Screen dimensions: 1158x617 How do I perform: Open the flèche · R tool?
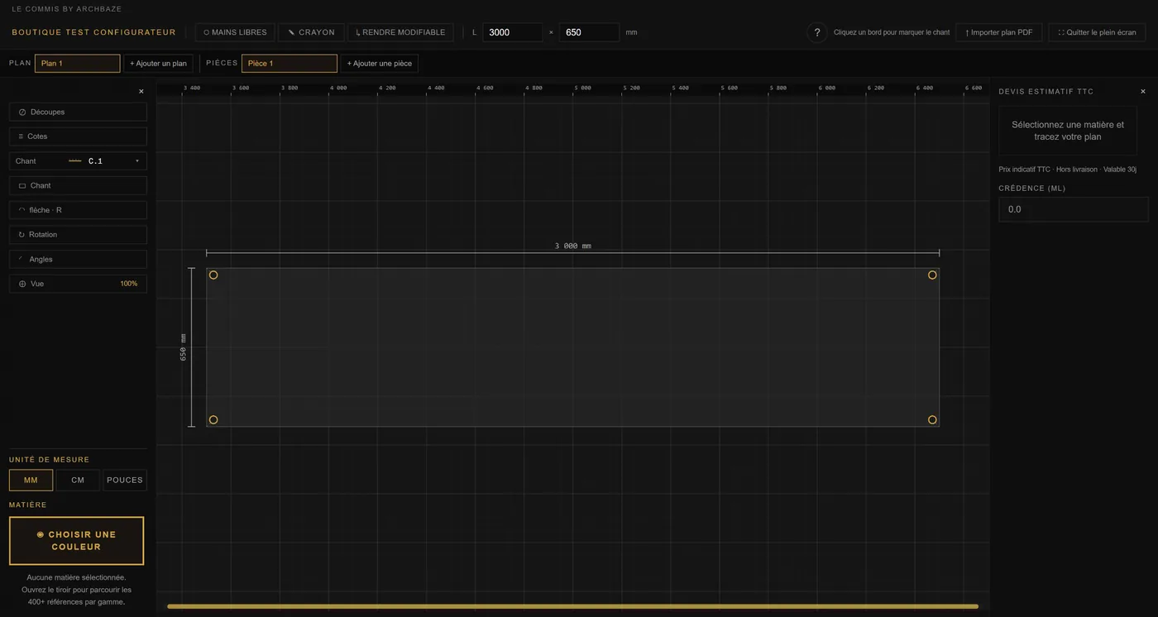point(78,210)
